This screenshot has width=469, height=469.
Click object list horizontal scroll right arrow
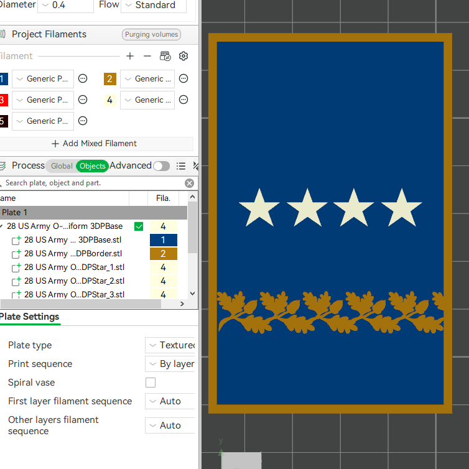click(182, 304)
